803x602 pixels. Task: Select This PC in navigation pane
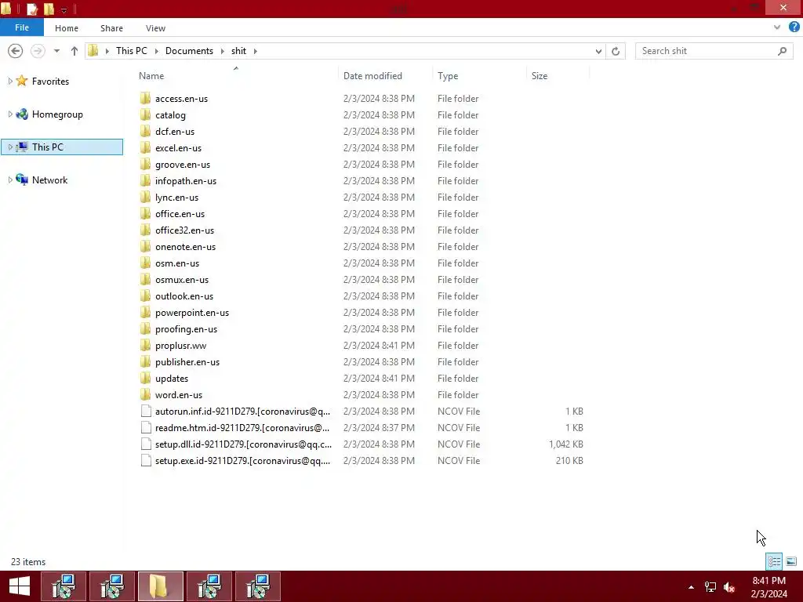click(x=62, y=147)
